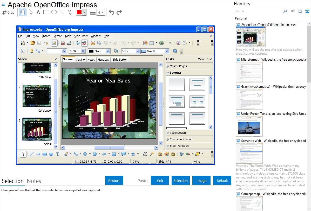Open the Black line color dropdown
311x211 pixels.
(108, 51)
